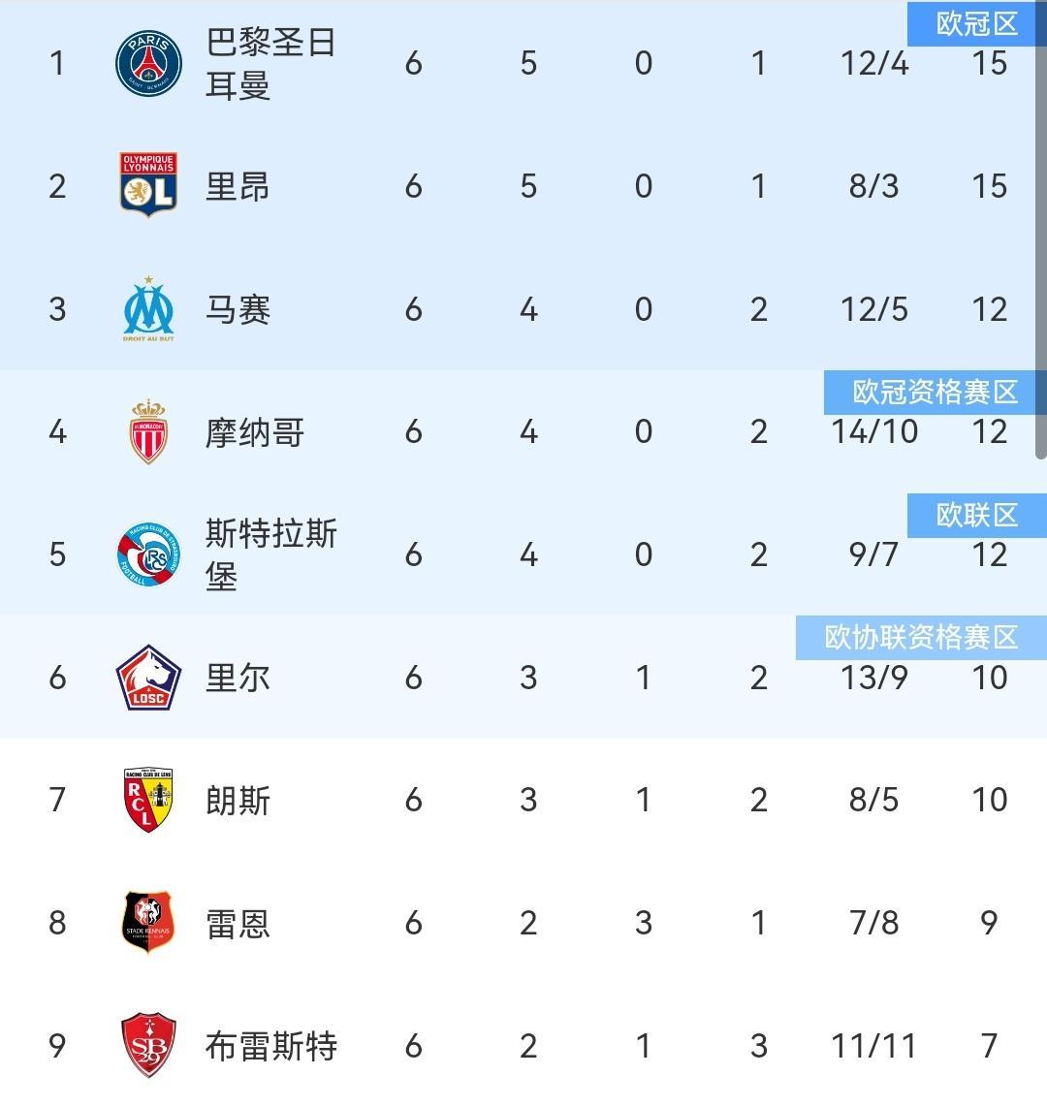Click the Brest SB29 badge
This screenshot has width=1047, height=1107.
click(x=148, y=1046)
